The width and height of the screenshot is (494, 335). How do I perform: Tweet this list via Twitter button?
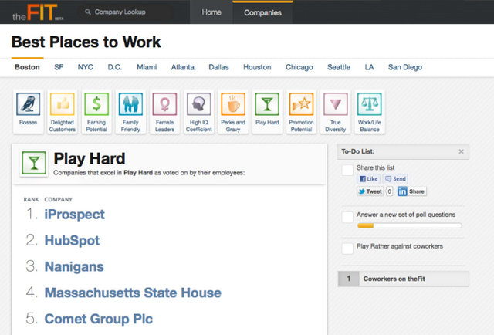pos(370,191)
